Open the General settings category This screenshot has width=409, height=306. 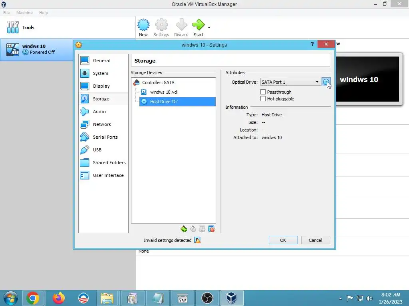103,61
